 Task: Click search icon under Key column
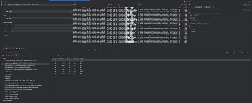click(119, 6)
